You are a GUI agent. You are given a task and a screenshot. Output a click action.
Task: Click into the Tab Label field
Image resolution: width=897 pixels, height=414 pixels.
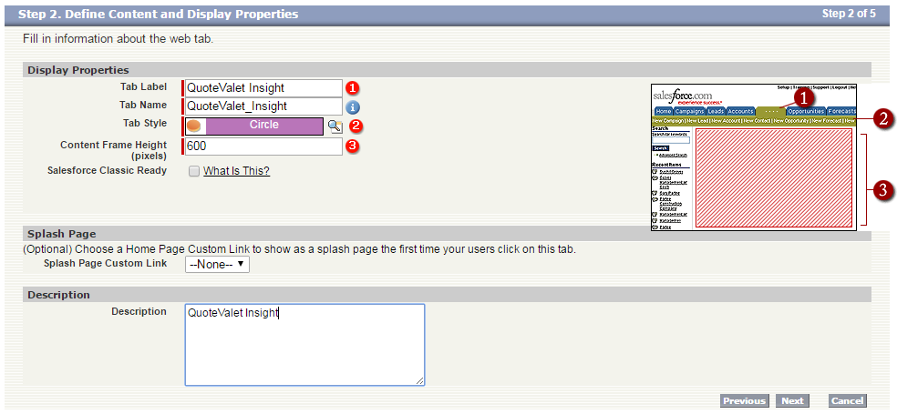(x=263, y=88)
